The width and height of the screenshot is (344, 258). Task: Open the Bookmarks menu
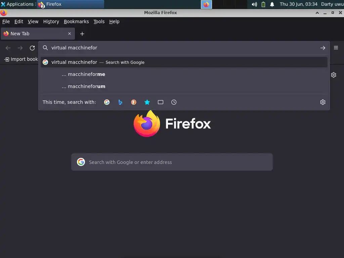(x=76, y=21)
